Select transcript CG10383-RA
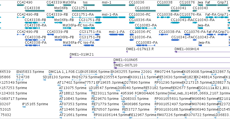The width and height of the screenshot is (230, 119). click(x=146, y=25)
